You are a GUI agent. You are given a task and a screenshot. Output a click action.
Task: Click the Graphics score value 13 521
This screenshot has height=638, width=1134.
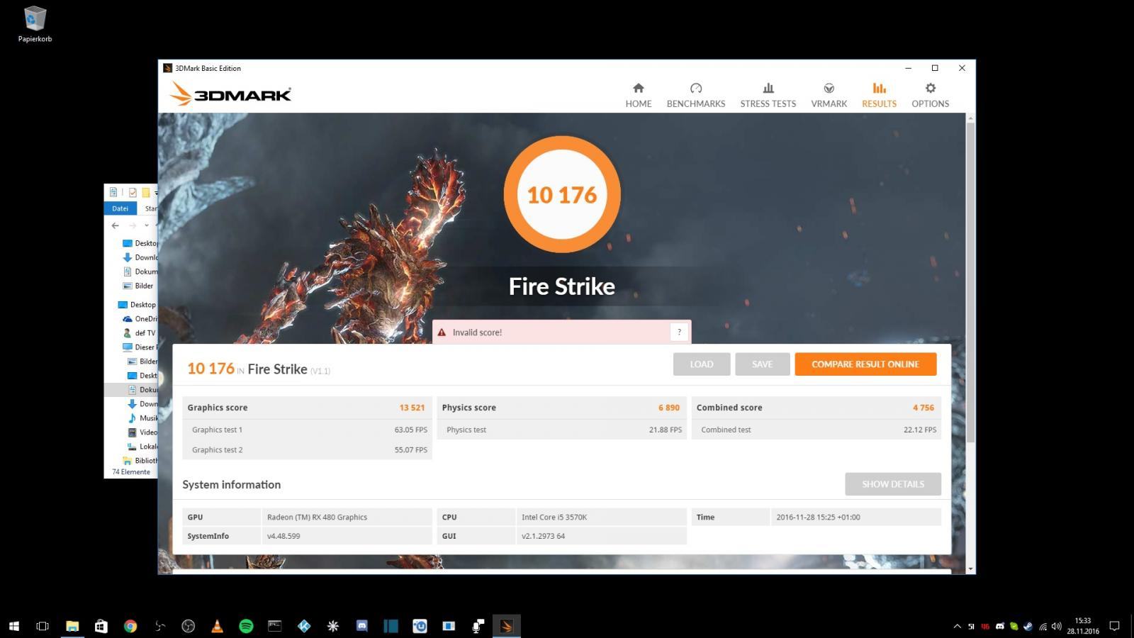[412, 408]
